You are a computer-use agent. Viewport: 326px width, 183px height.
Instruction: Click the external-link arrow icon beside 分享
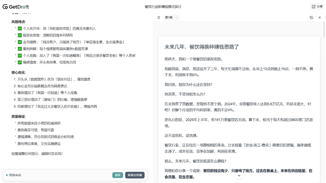(314, 7)
